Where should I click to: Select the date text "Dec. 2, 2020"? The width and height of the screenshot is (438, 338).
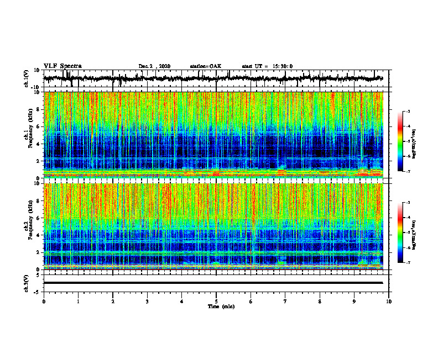(x=154, y=66)
